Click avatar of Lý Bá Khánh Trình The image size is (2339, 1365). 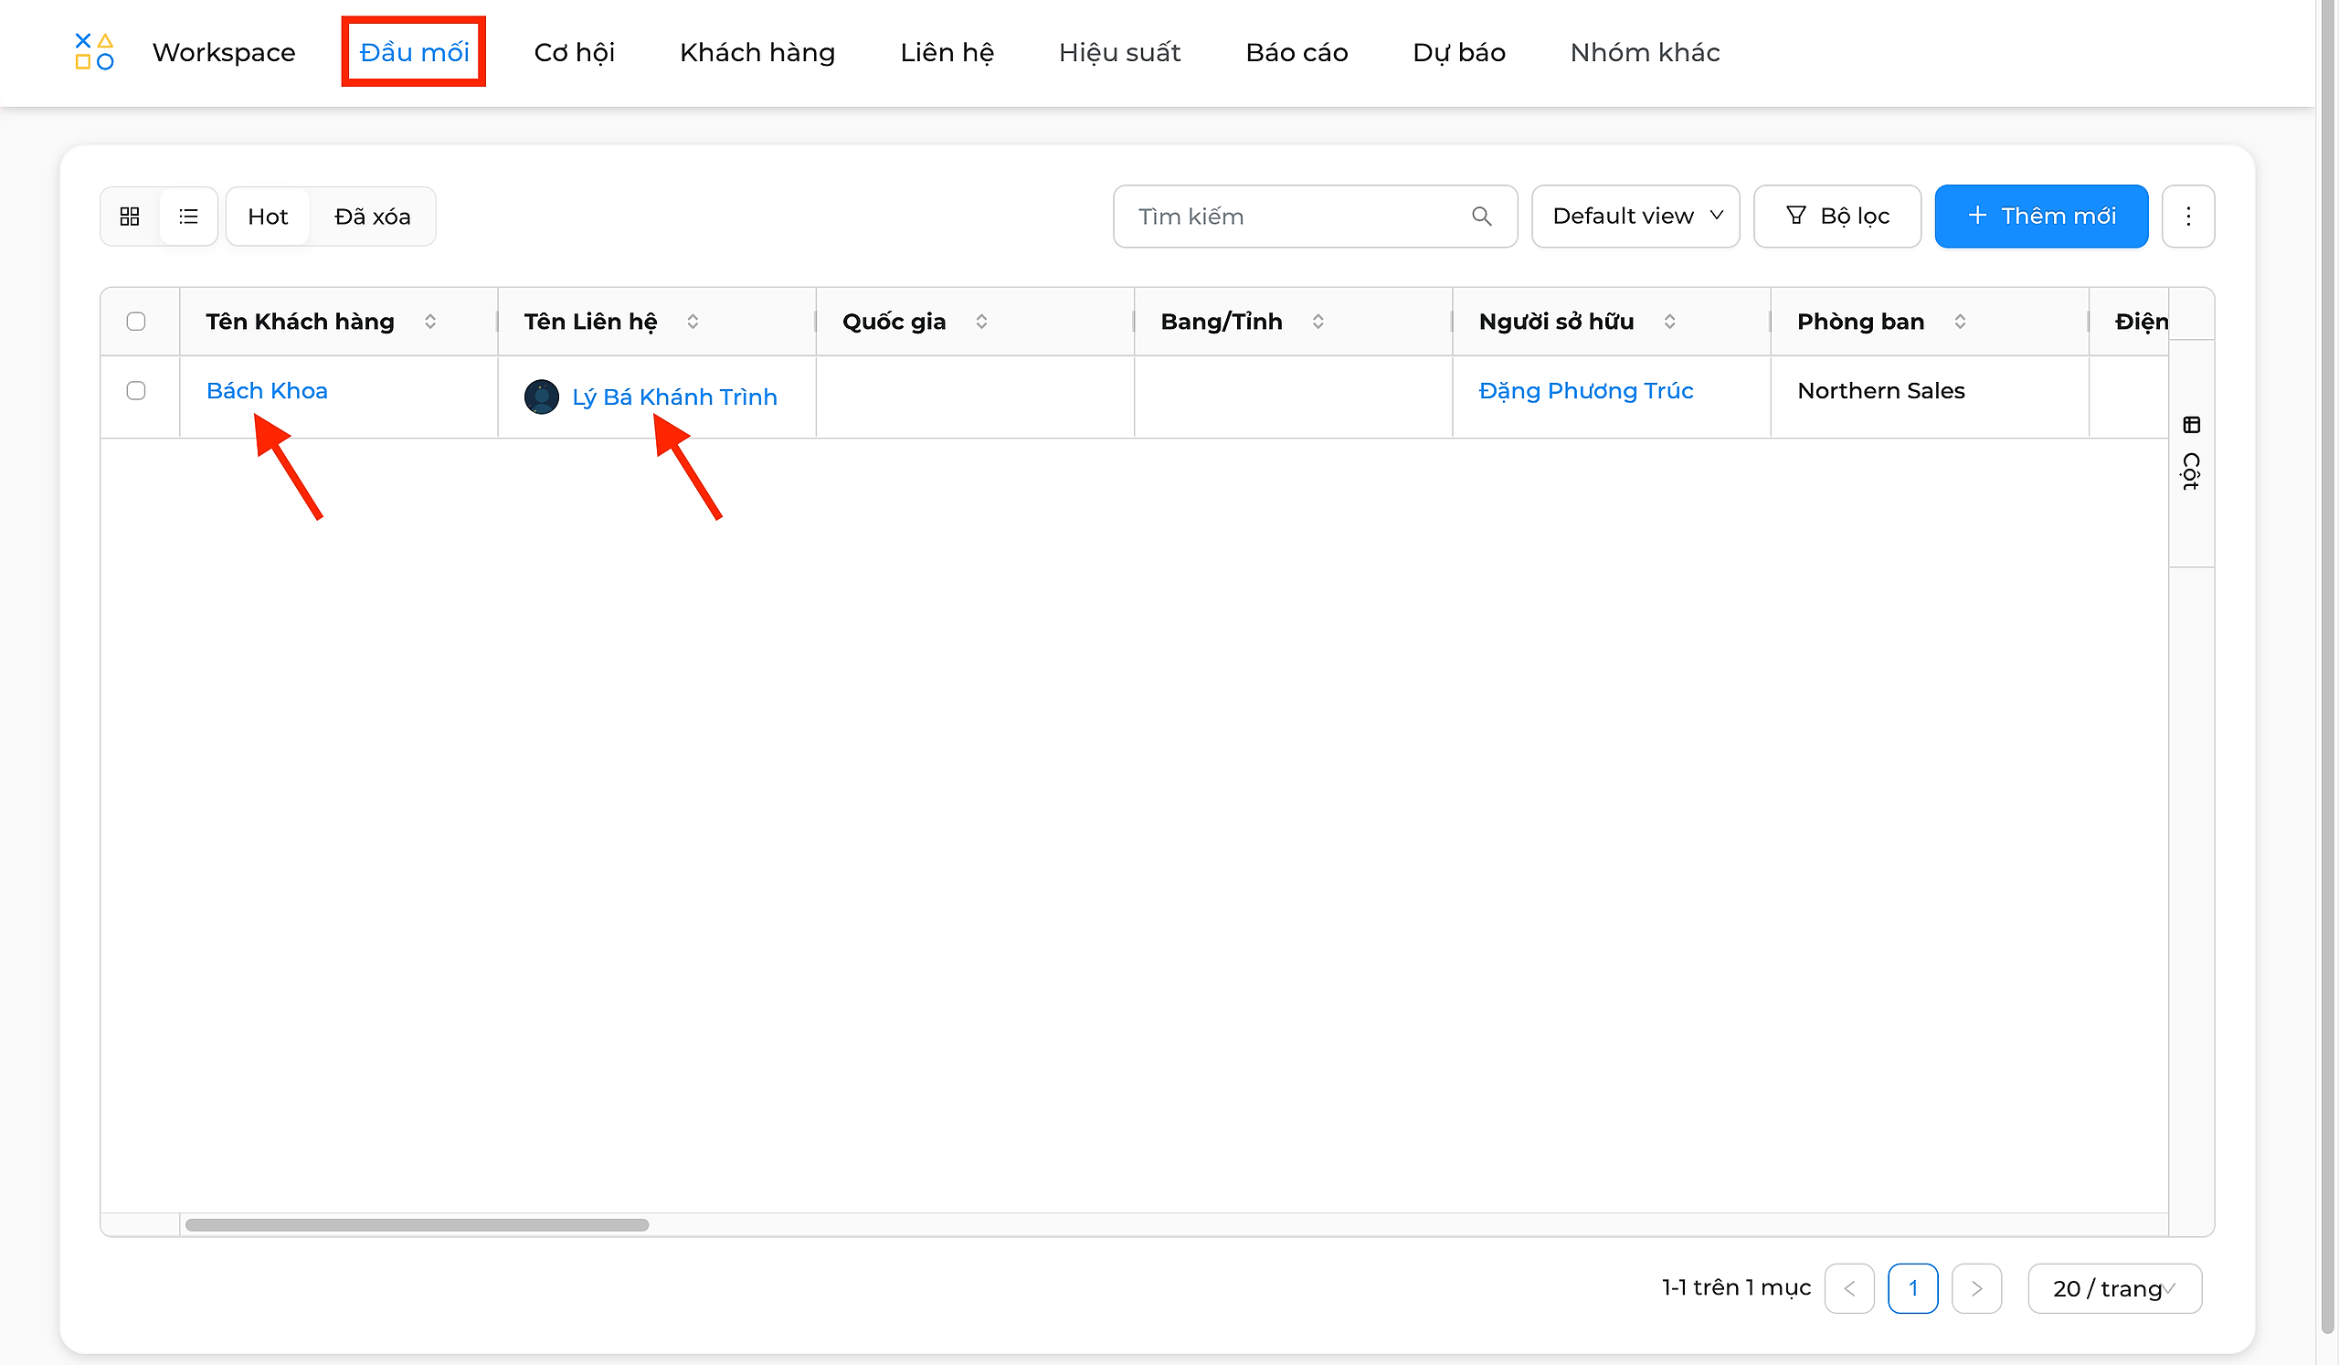[x=542, y=397]
